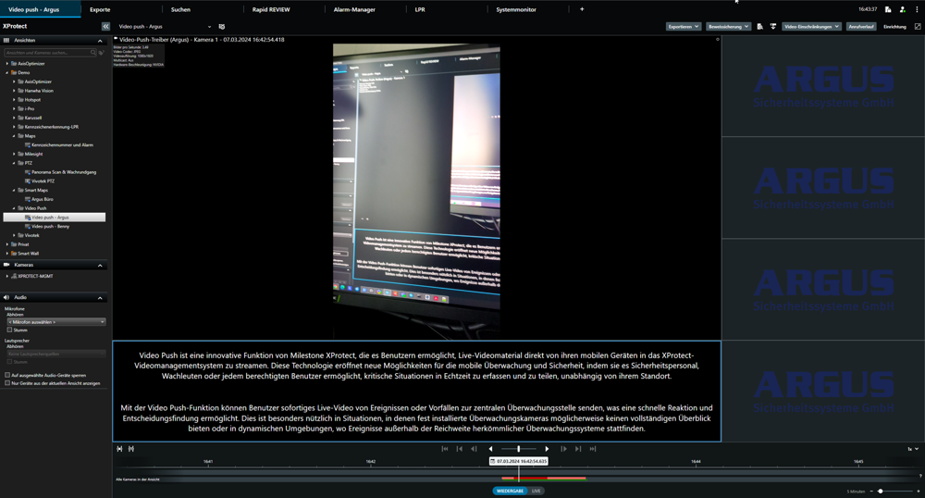Click the fullscreen toggle icon at top right
Screen dimensions: 925x498
coord(917,27)
